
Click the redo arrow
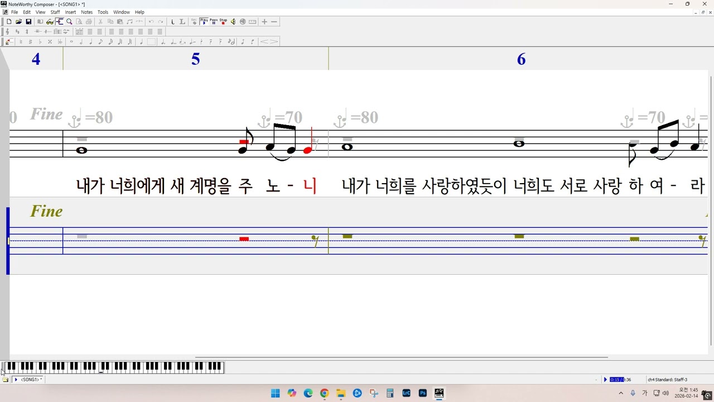161,22
